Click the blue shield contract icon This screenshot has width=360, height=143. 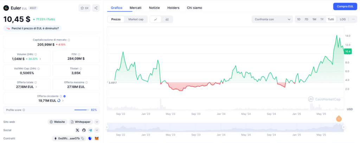tap(90, 138)
